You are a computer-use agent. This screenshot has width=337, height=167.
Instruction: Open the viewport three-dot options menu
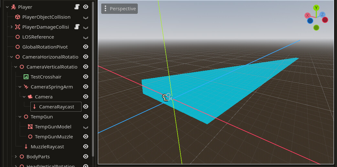(x=105, y=9)
